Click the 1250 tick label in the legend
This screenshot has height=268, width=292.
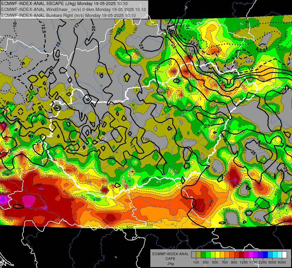pos(244,262)
